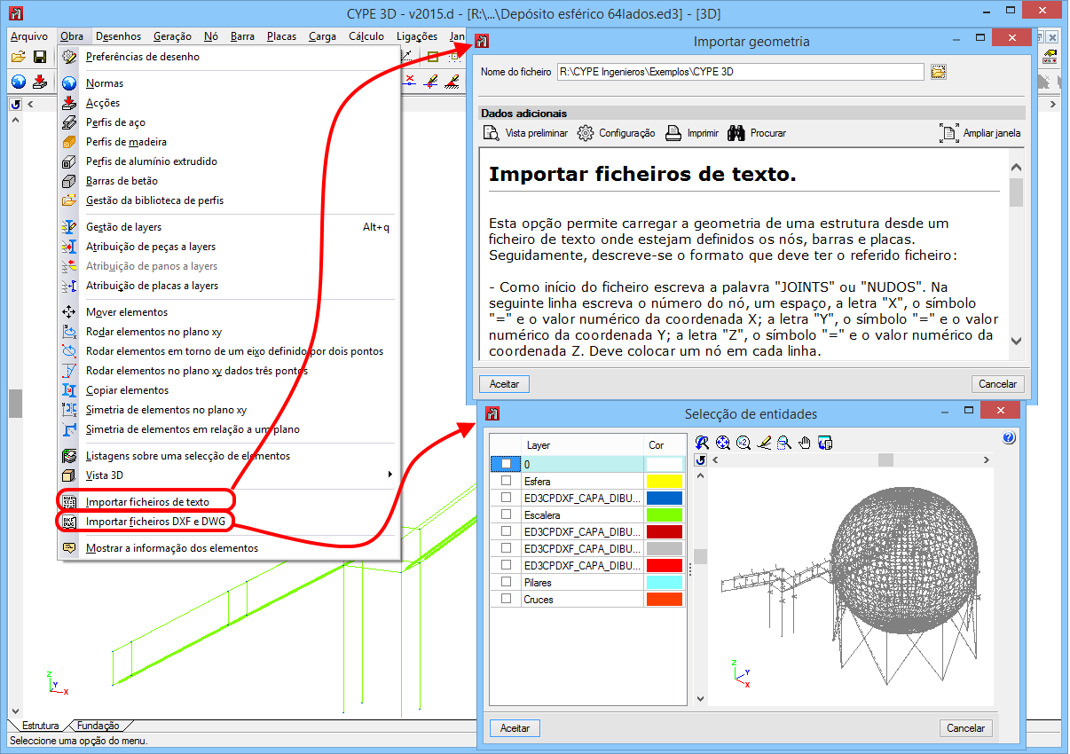This screenshot has width=1070, height=754.
Task: Click the orange colour swatch for Cruces
Action: pos(665,599)
